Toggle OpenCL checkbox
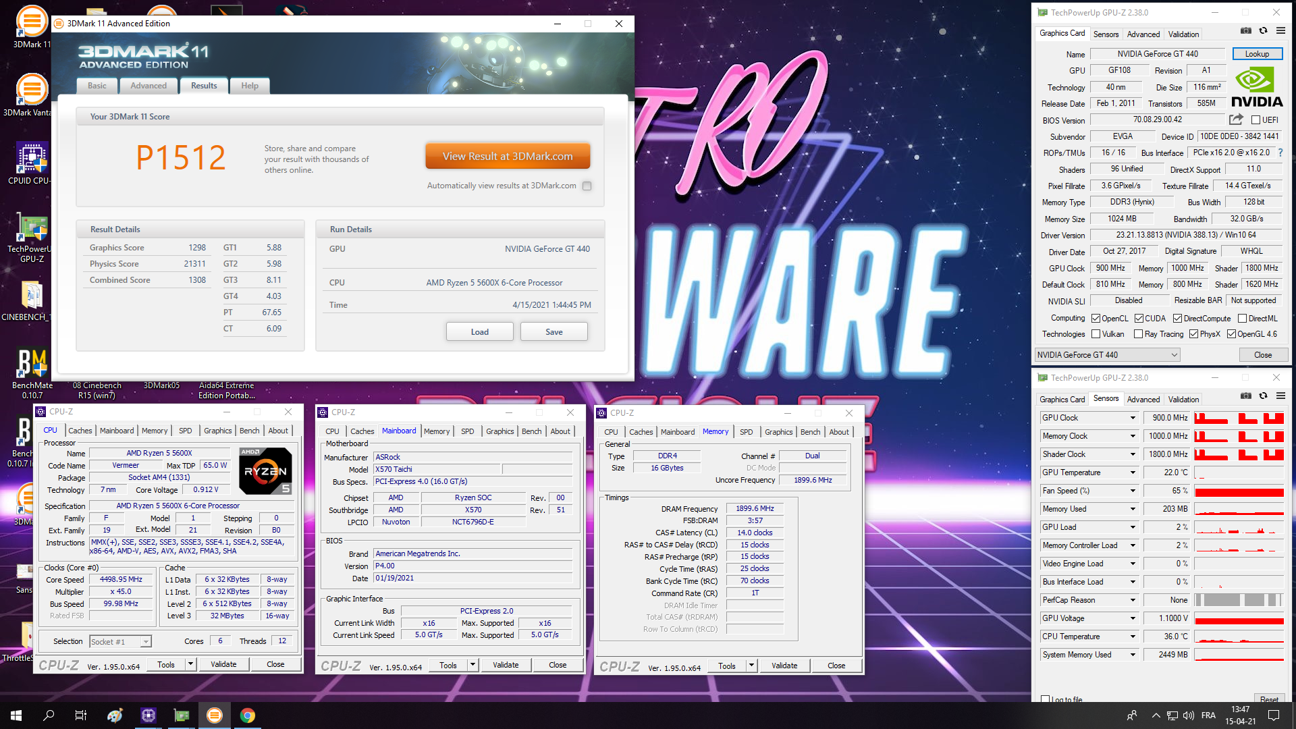1296x729 pixels. 1096,319
